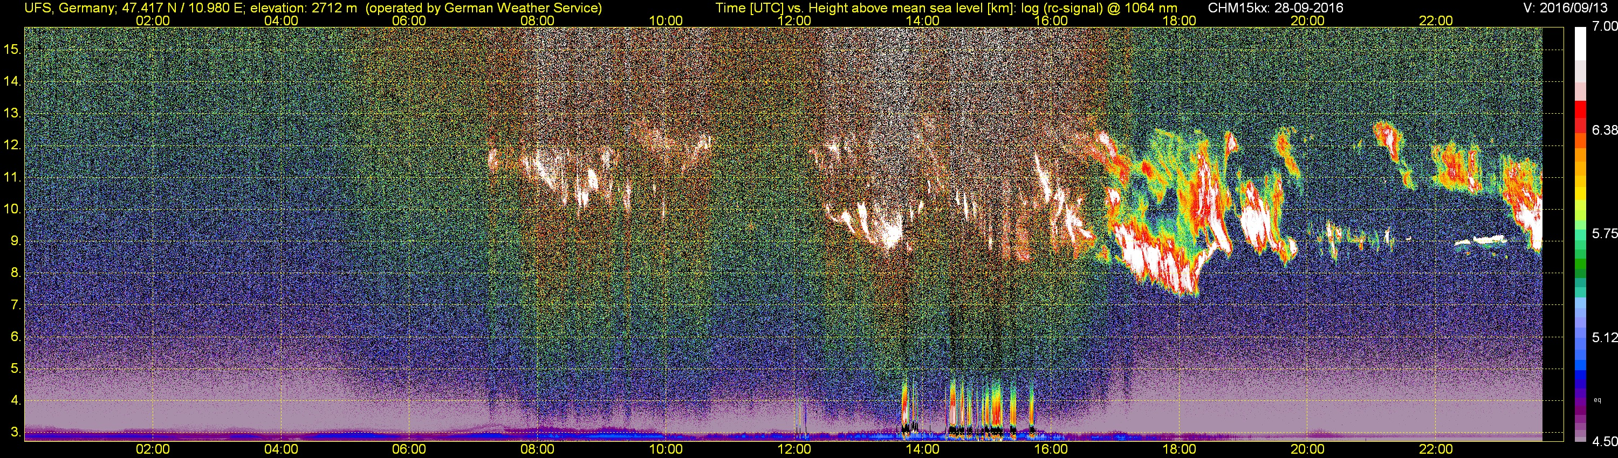The height and width of the screenshot is (458, 1618).
Task: Click 16:00 on the lower time axis
Action: point(1051,449)
